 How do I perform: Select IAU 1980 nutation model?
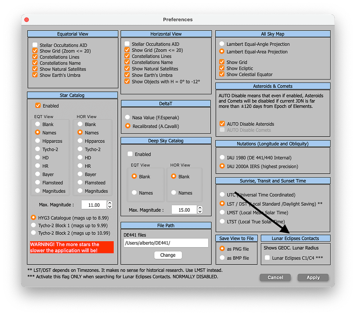[222, 157]
